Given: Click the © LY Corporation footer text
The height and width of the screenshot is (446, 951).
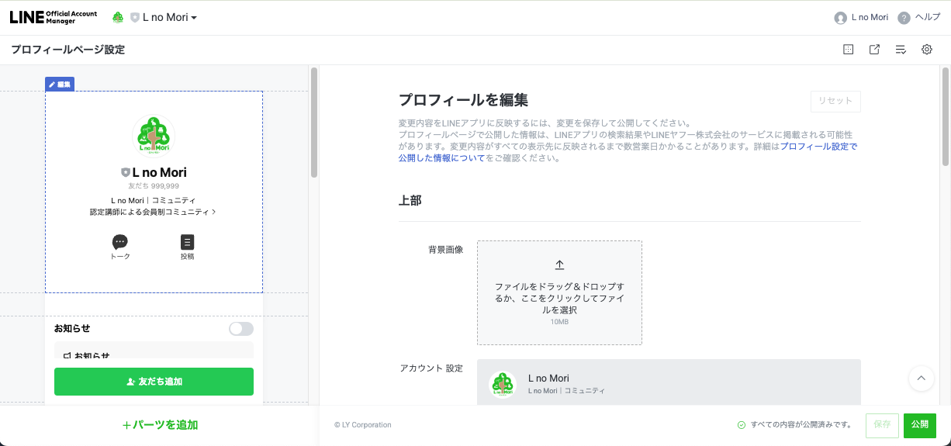Looking at the screenshot, I should (363, 425).
